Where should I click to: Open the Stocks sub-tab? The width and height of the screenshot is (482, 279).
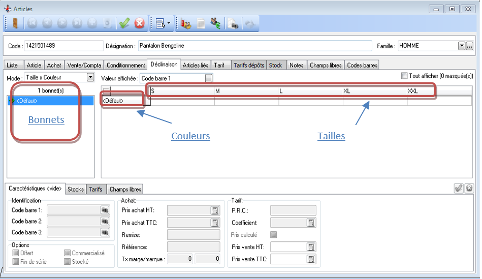76,189
